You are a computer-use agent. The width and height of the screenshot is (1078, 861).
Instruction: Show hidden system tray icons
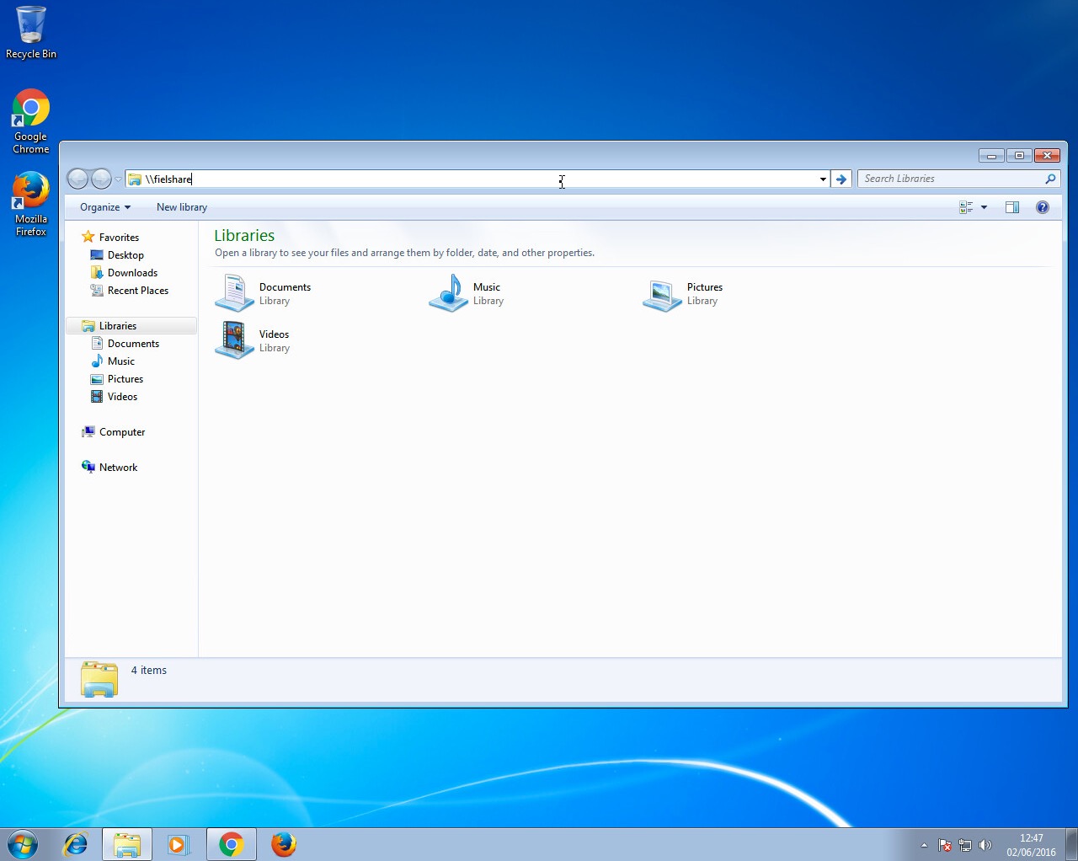[x=924, y=845]
